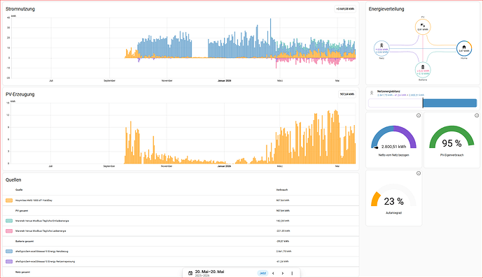Go to the next period with the right arrow

tap(283, 273)
